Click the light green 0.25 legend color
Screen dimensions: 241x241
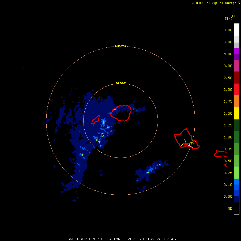click(236, 173)
